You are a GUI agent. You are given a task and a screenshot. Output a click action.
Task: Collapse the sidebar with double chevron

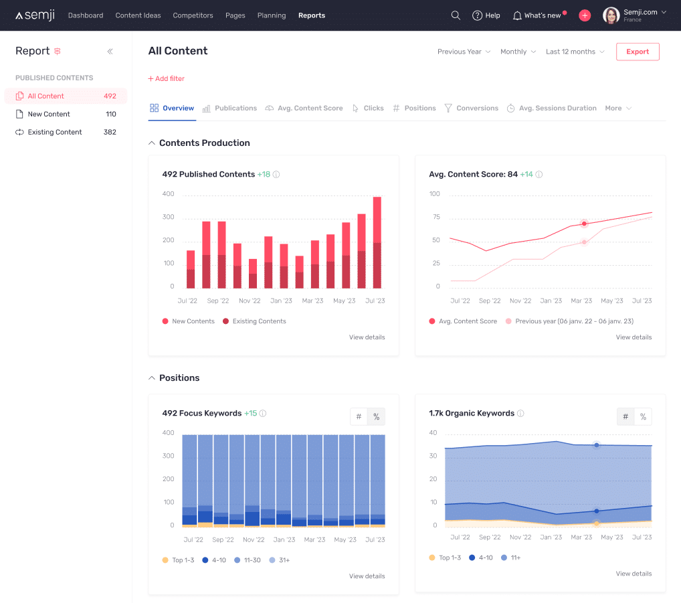coord(110,52)
